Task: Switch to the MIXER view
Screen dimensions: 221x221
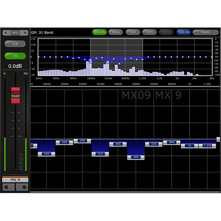Action: coord(205,32)
